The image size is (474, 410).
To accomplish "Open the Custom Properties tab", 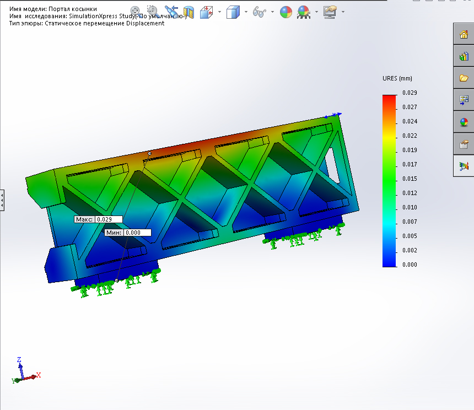I will [x=464, y=144].
